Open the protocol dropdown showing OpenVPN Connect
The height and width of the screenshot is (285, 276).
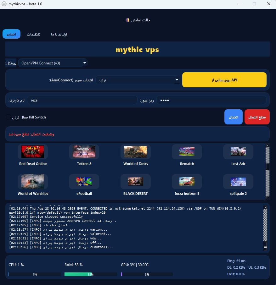point(53,63)
